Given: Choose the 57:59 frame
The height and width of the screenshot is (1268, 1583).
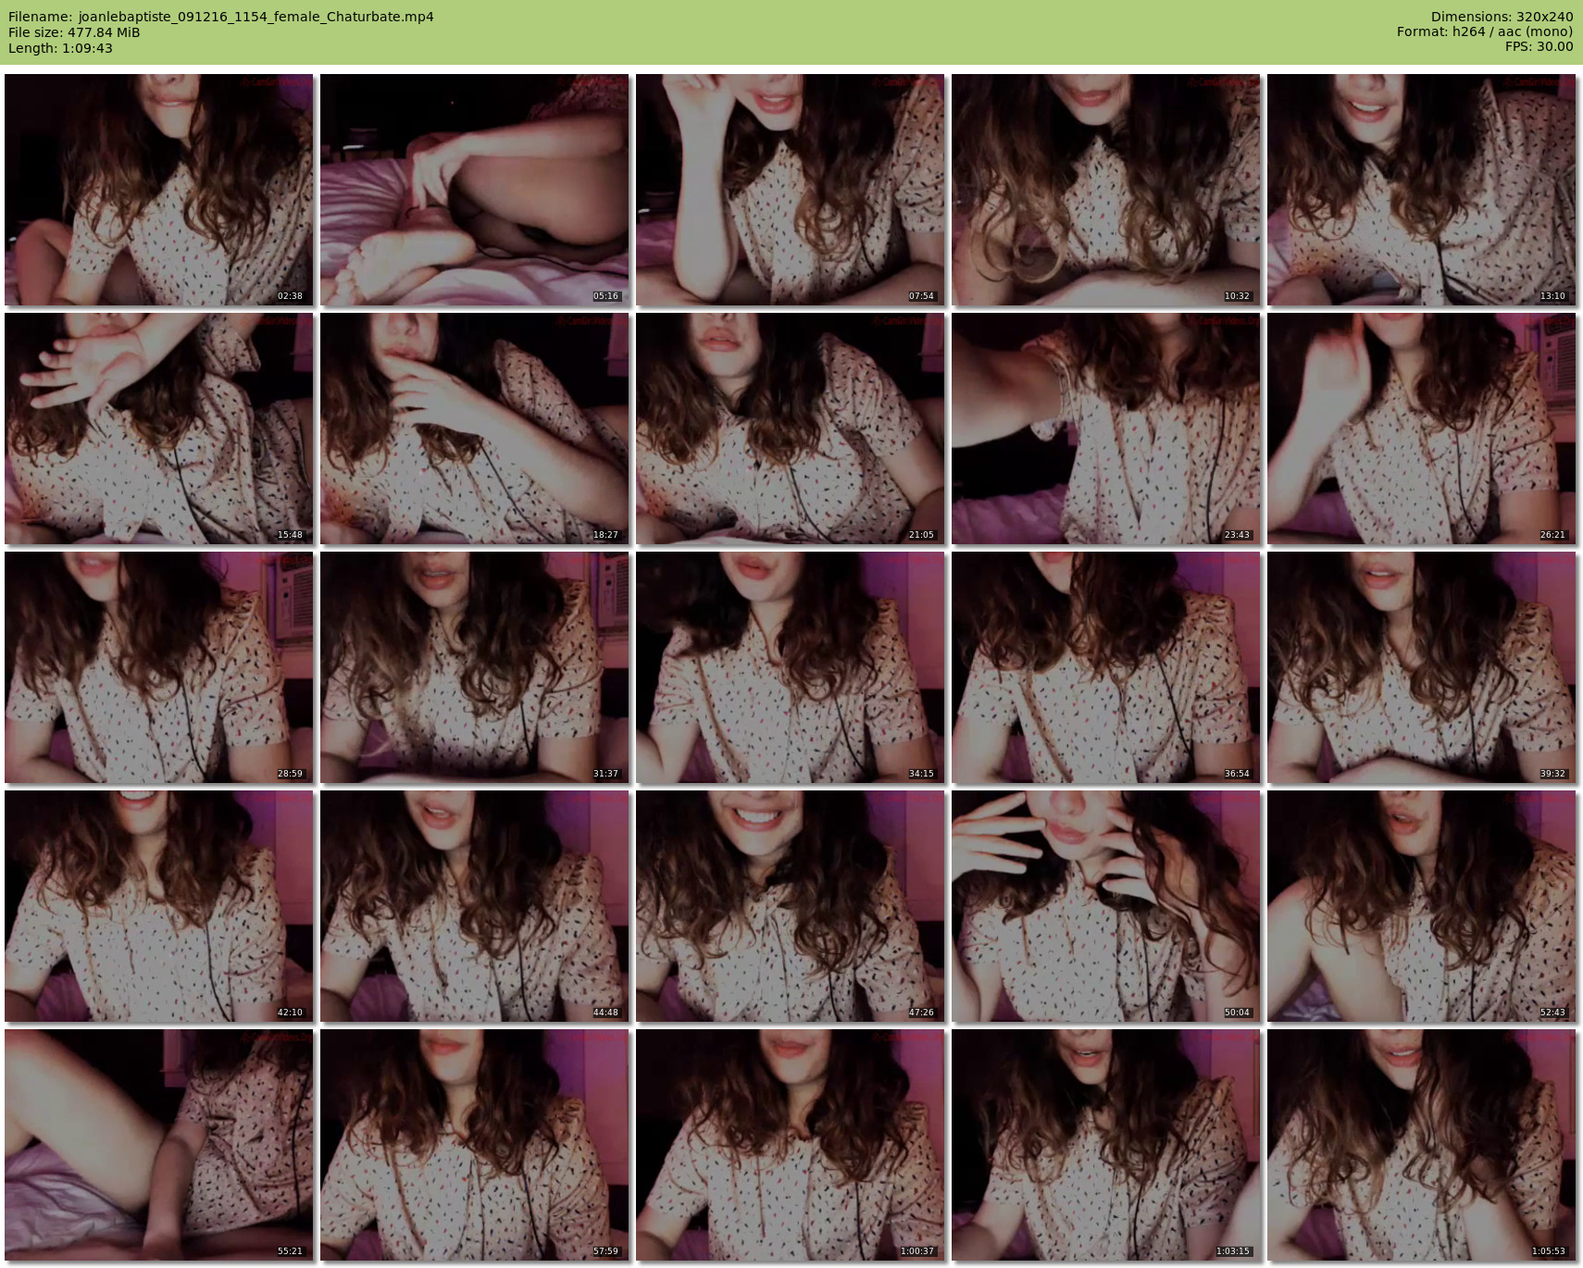Looking at the screenshot, I should coord(475,1145).
